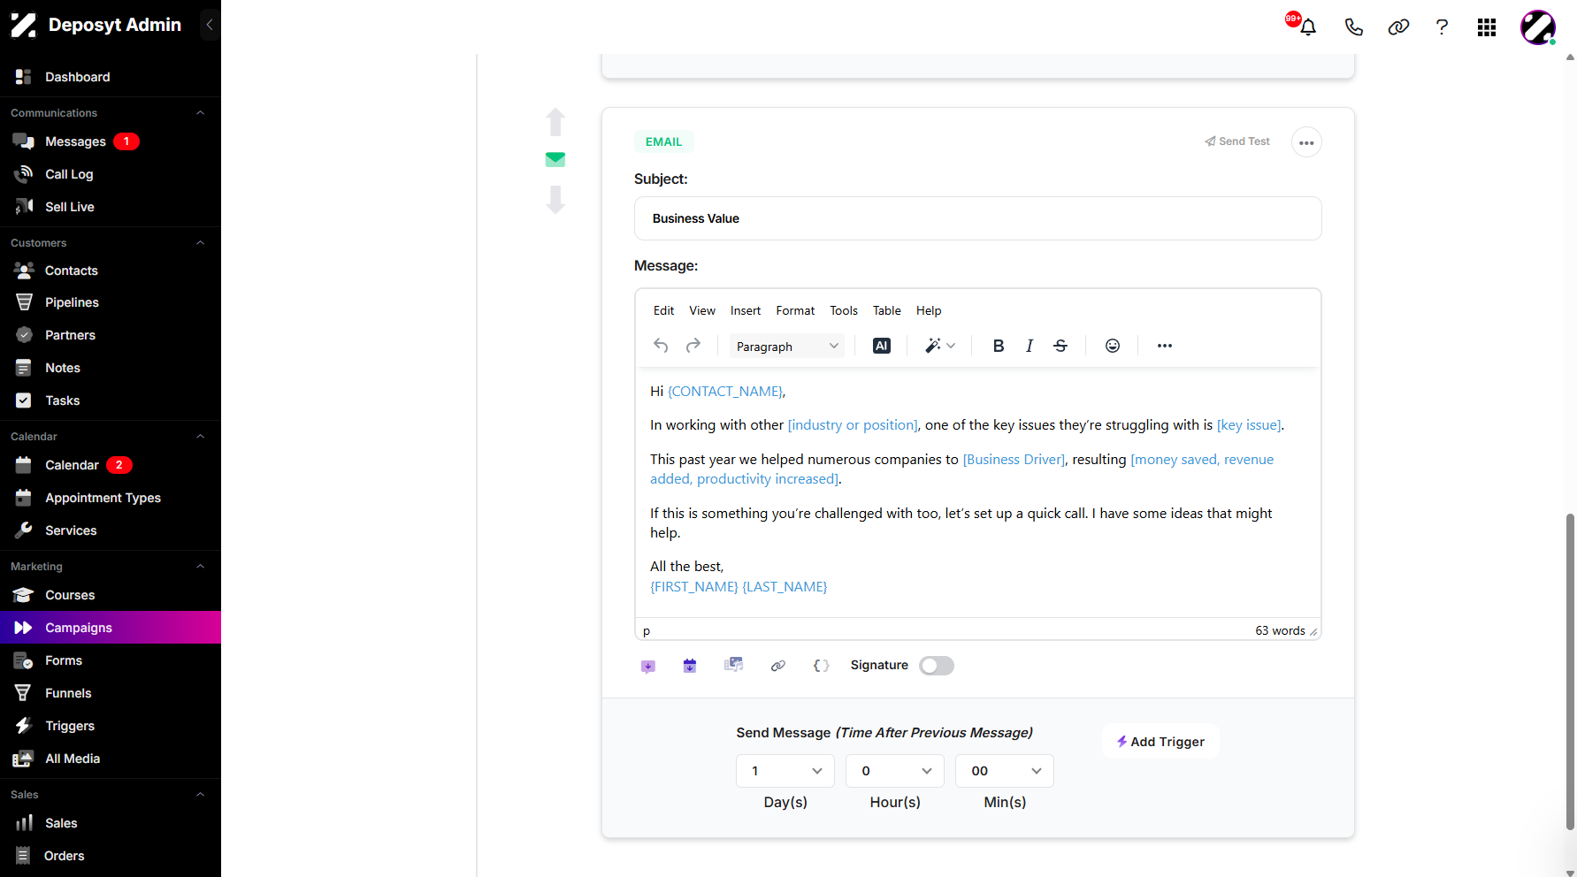Open the Insert menu in editor

point(746,310)
